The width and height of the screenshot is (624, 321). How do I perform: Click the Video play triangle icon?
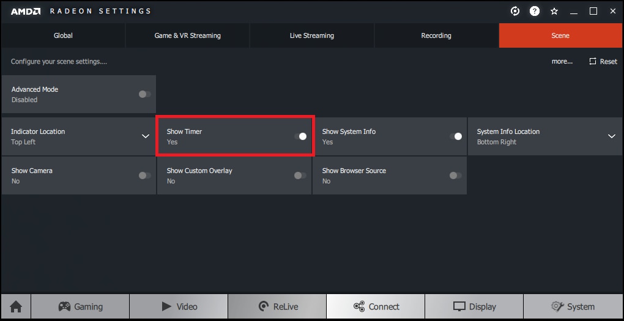tap(166, 306)
